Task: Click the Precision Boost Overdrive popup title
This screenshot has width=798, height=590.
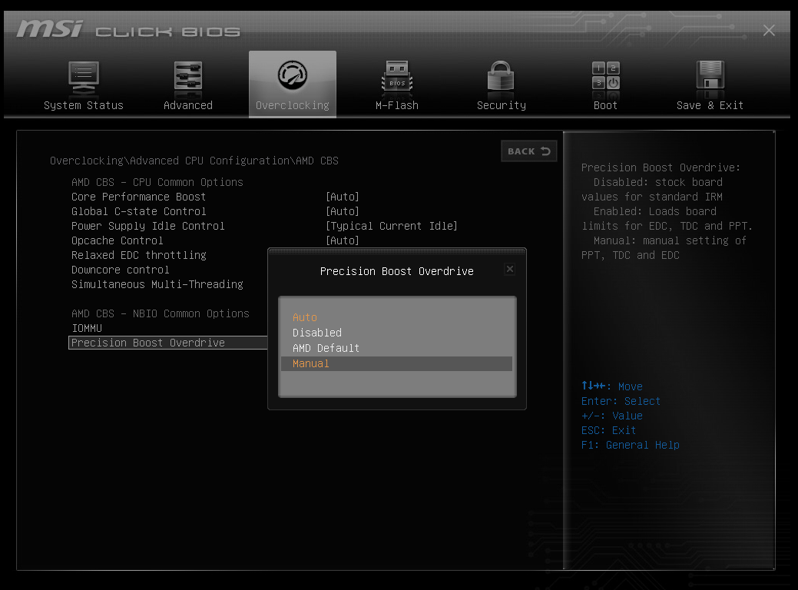Action: tap(396, 271)
